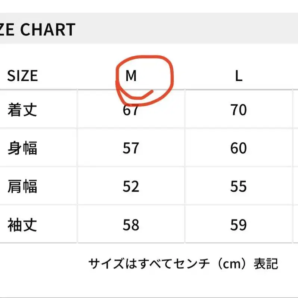Screen dimensions: 298x298
Task: Select the L size column header
Action: pyautogui.click(x=239, y=76)
